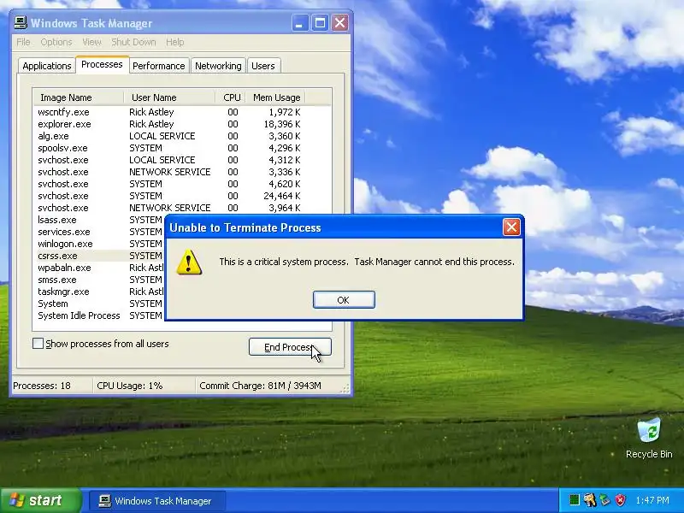Sort by the CPU column header

(x=231, y=97)
